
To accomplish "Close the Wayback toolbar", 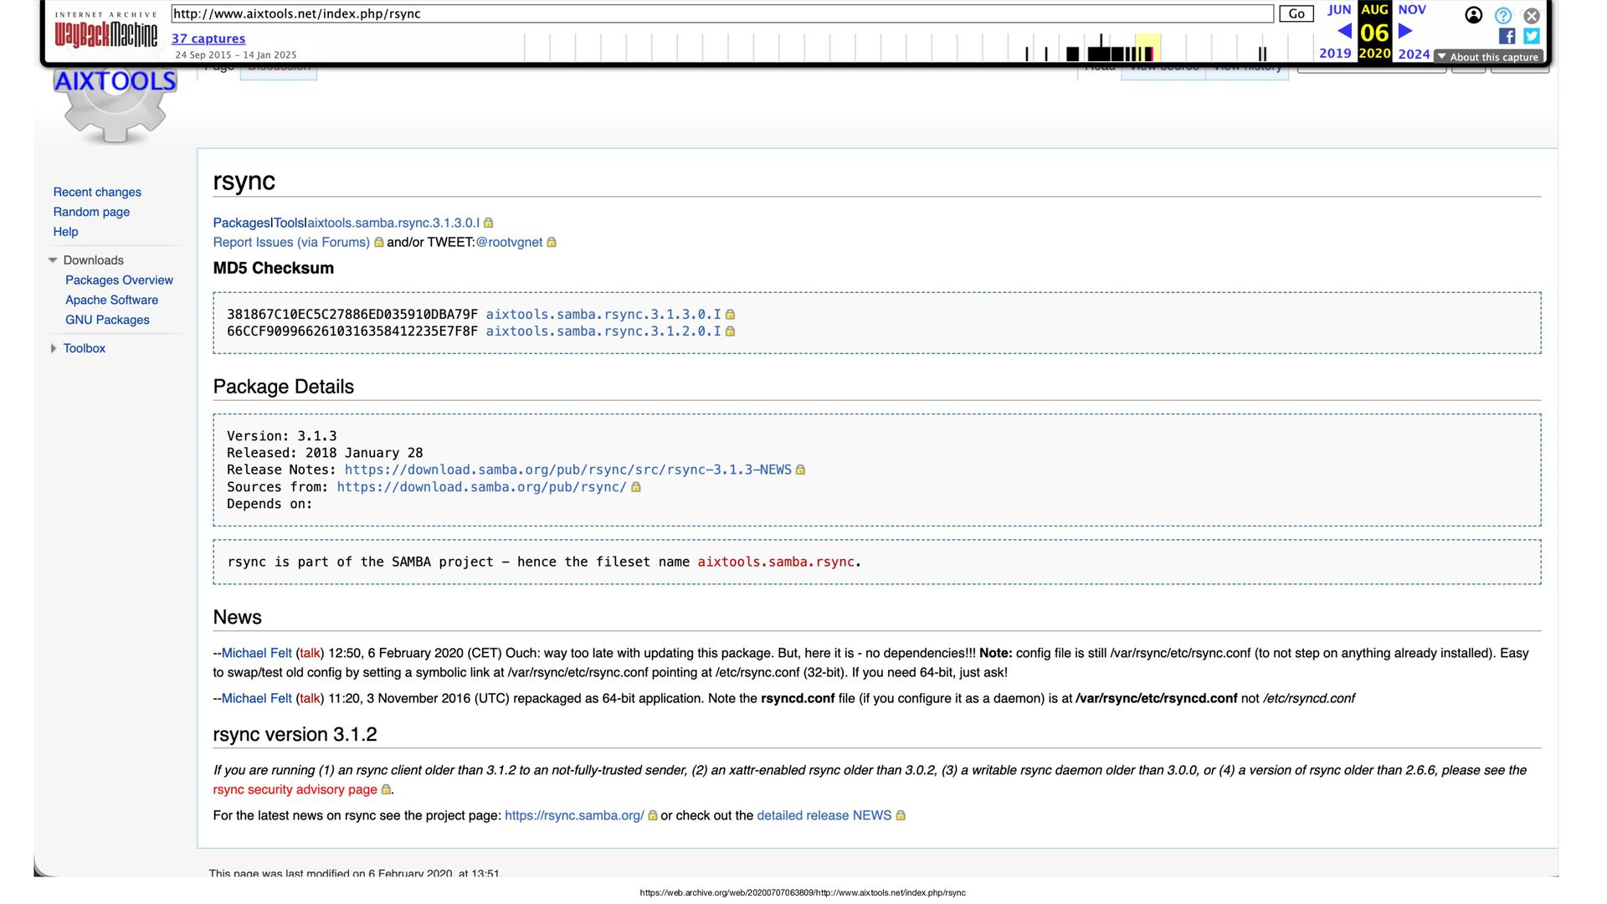I will pyautogui.click(x=1532, y=15).
